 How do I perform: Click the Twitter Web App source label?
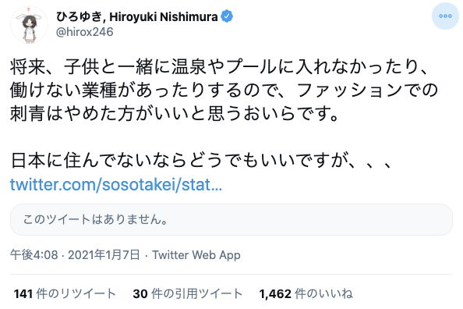[x=196, y=255]
